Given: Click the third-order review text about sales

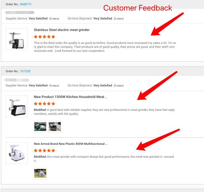Looking at the screenshot, I should 105,47.
